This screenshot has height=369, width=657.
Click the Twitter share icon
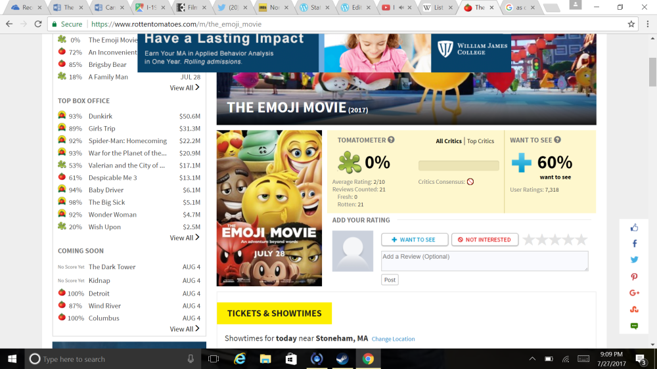tap(634, 260)
